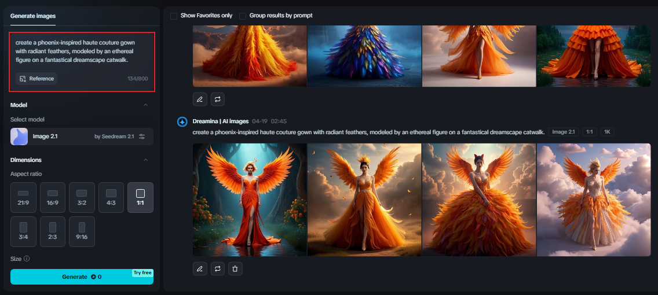Choose the 3:2 aspect ratio

click(82, 197)
